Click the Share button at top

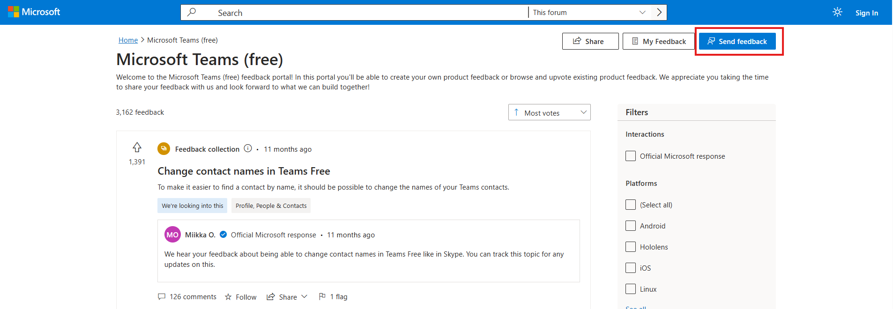pyautogui.click(x=590, y=41)
